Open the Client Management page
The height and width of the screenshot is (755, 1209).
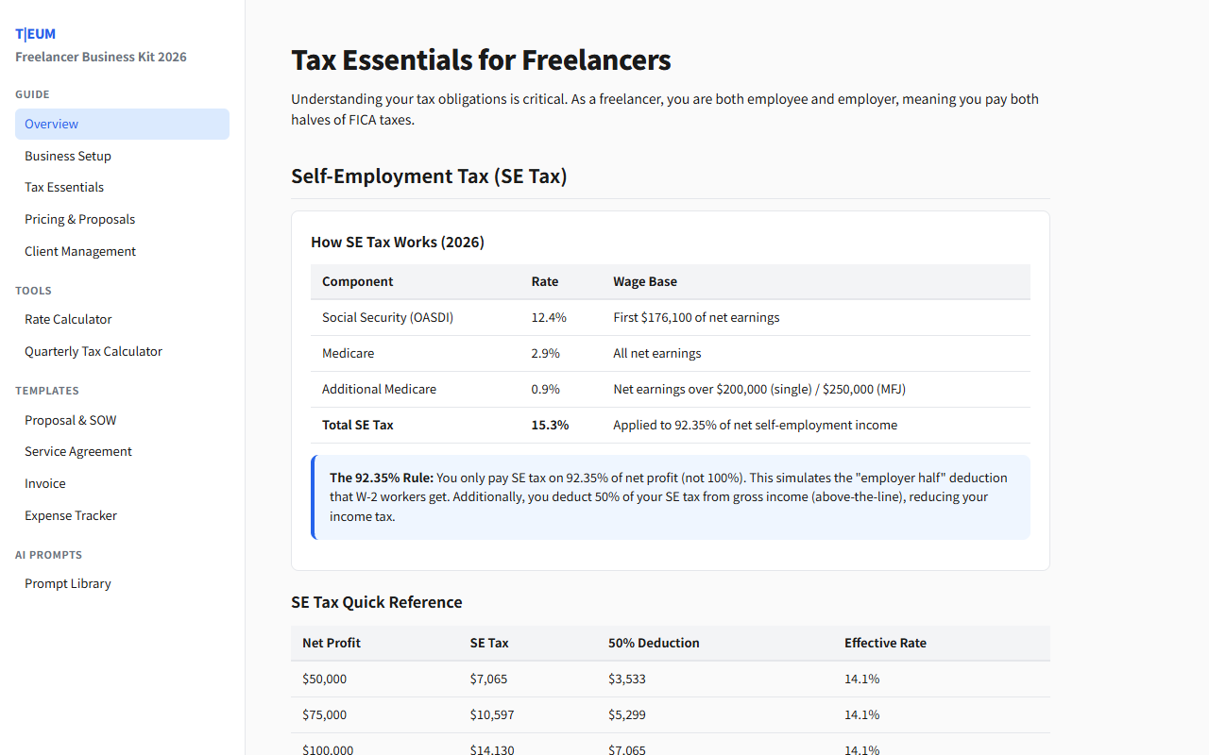pyautogui.click(x=79, y=251)
